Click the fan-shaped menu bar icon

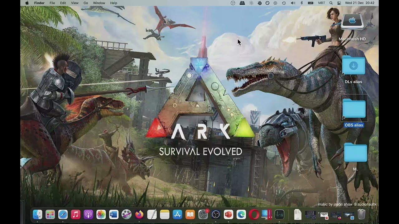[x=233, y=3]
